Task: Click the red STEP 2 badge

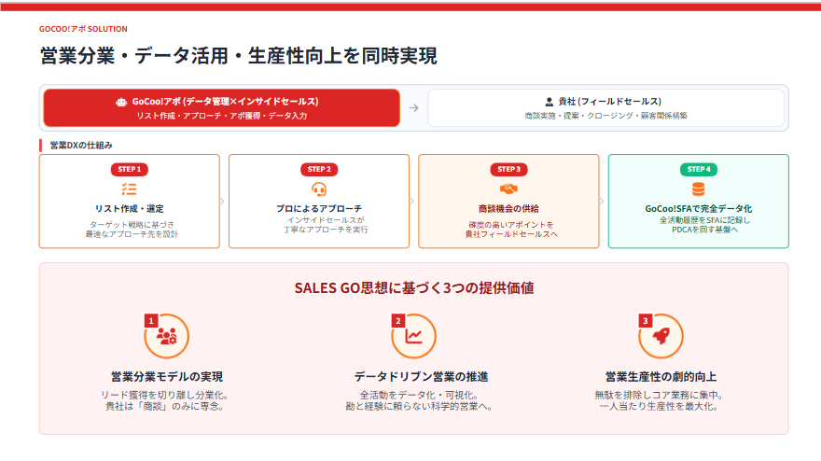Action: pos(319,169)
